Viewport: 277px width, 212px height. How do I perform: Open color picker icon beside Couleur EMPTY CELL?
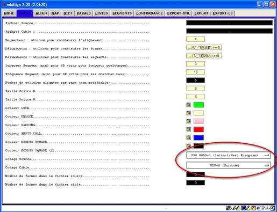(x=188, y=129)
